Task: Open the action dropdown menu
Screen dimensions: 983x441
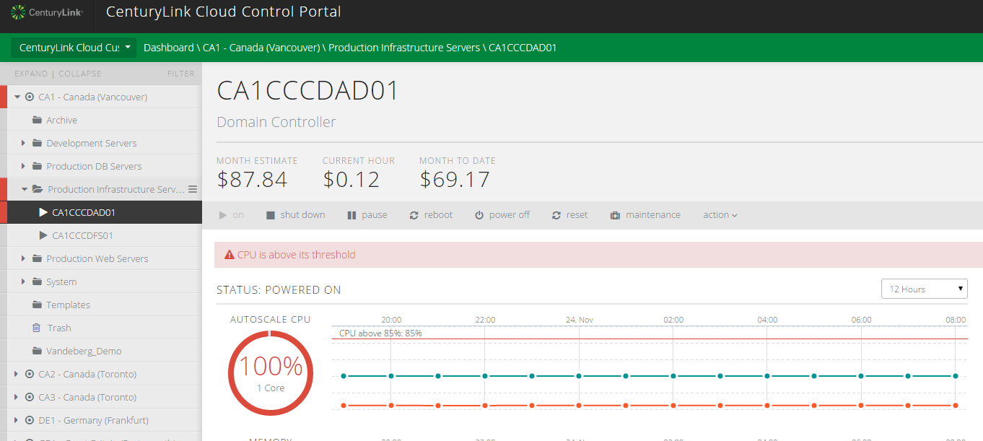Action: pos(720,215)
